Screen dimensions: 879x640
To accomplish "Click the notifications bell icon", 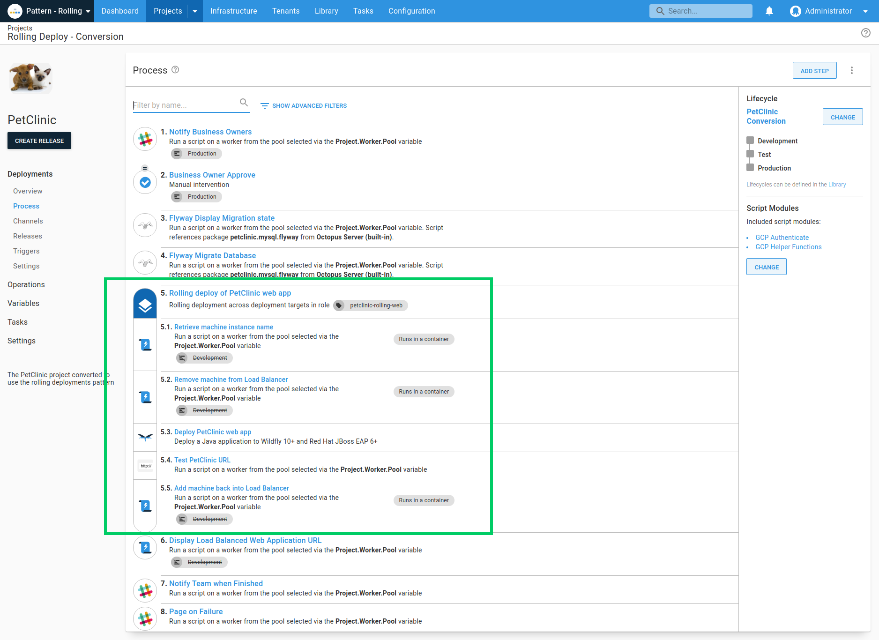I will pos(769,11).
